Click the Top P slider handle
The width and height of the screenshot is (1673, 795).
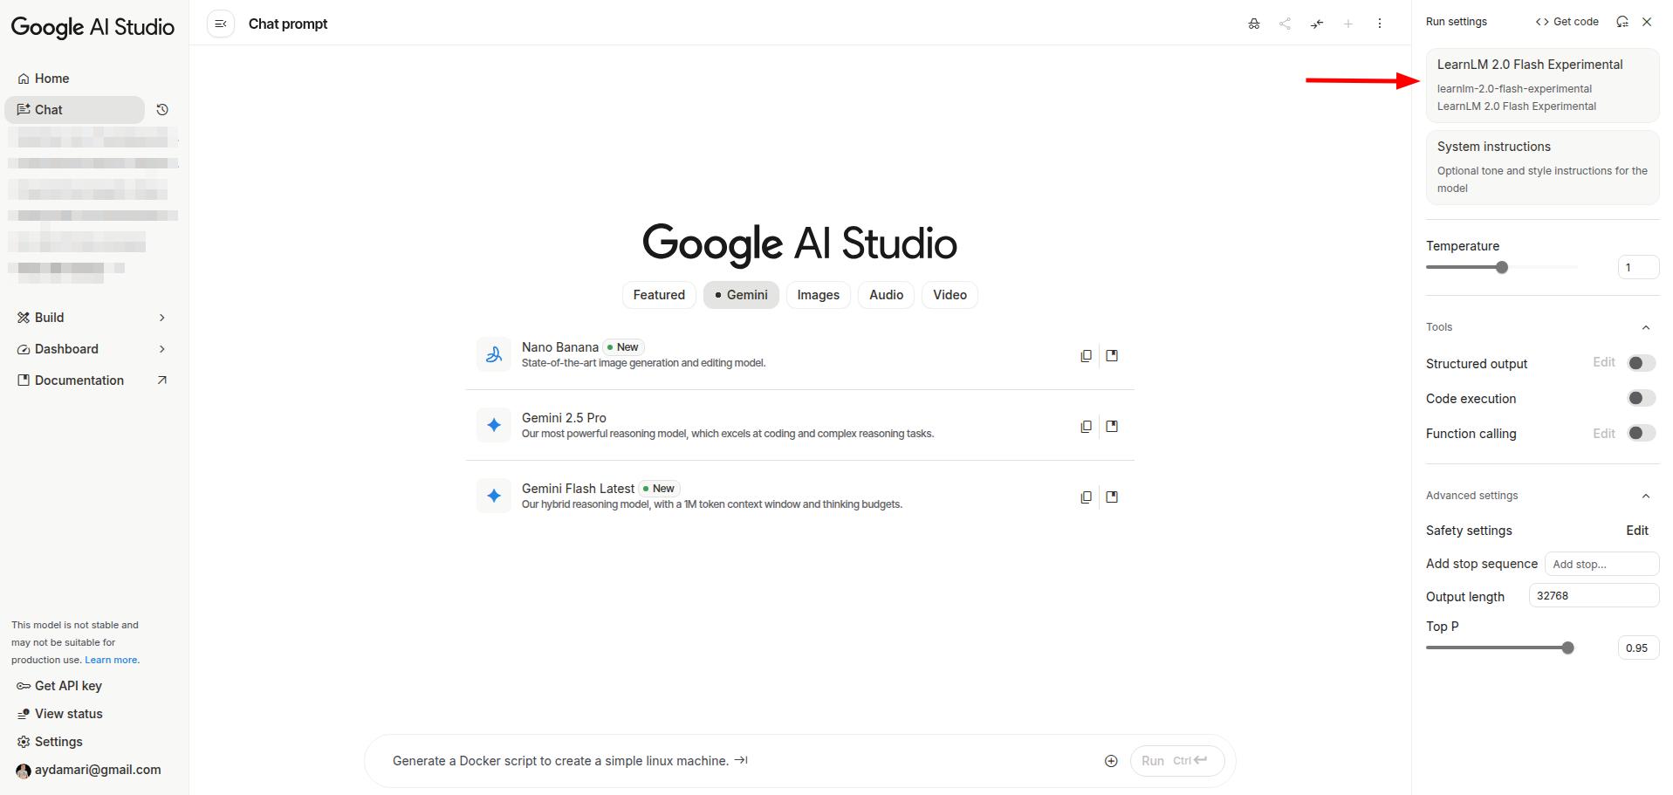pos(1568,648)
